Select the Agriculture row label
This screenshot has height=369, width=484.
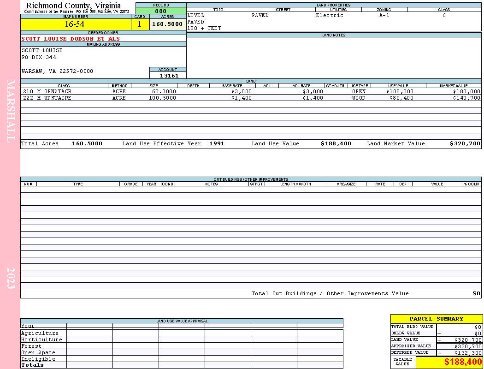[x=40, y=333]
